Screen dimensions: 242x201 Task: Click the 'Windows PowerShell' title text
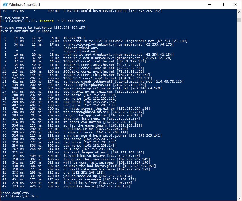25,5
